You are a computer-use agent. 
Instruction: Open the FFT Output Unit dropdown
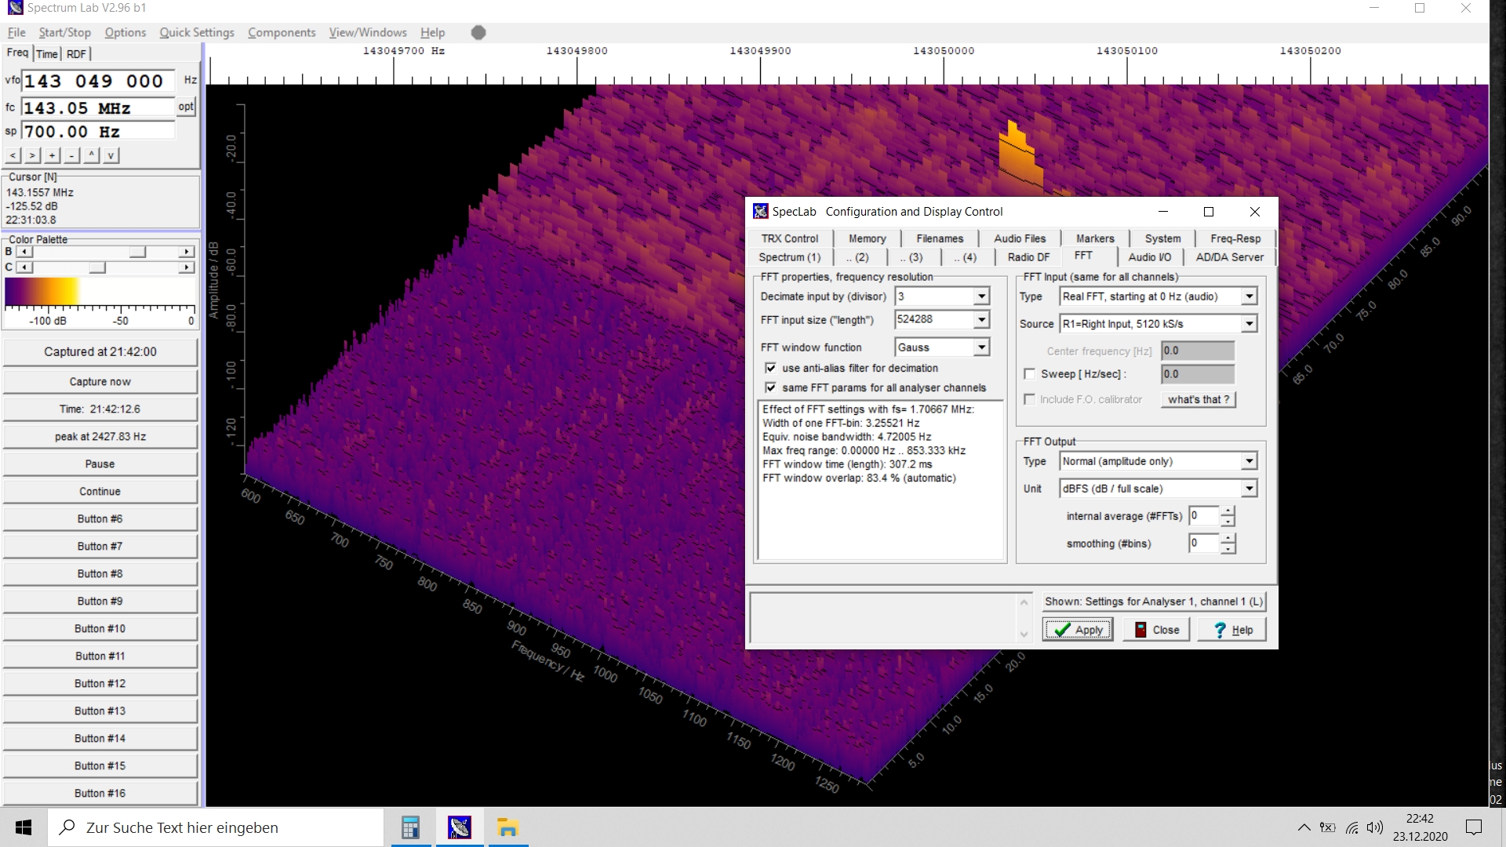point(1249,489)
